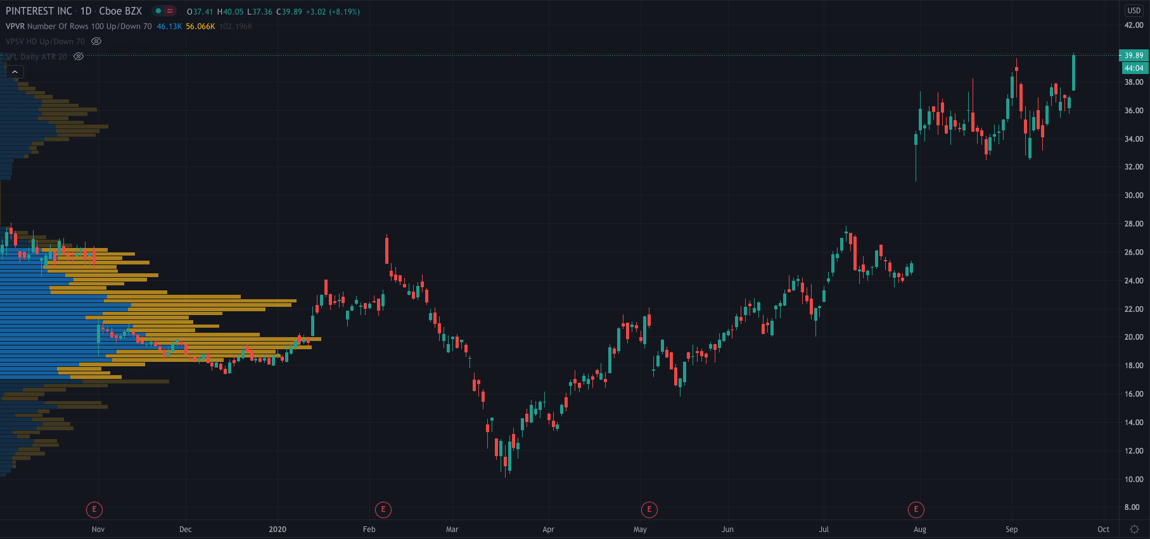Click the VPVR indicator legend name
1150x539 pixels.
pos(15,27)
